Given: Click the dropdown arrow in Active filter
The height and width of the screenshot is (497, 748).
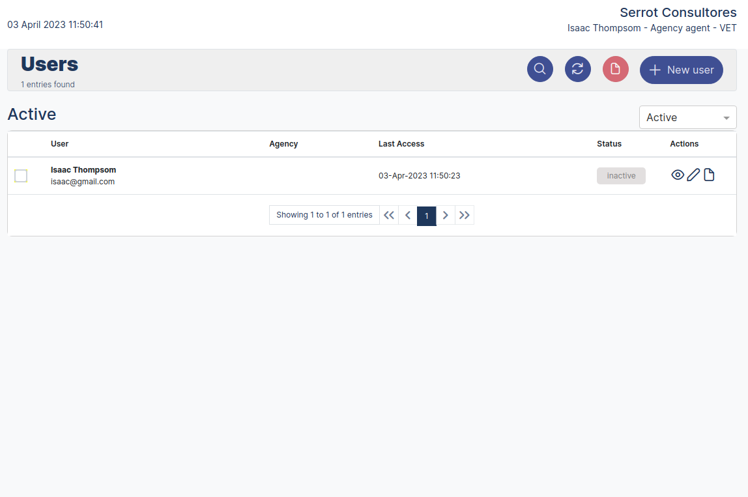Looking at the screenshot, I should point(726,118).
